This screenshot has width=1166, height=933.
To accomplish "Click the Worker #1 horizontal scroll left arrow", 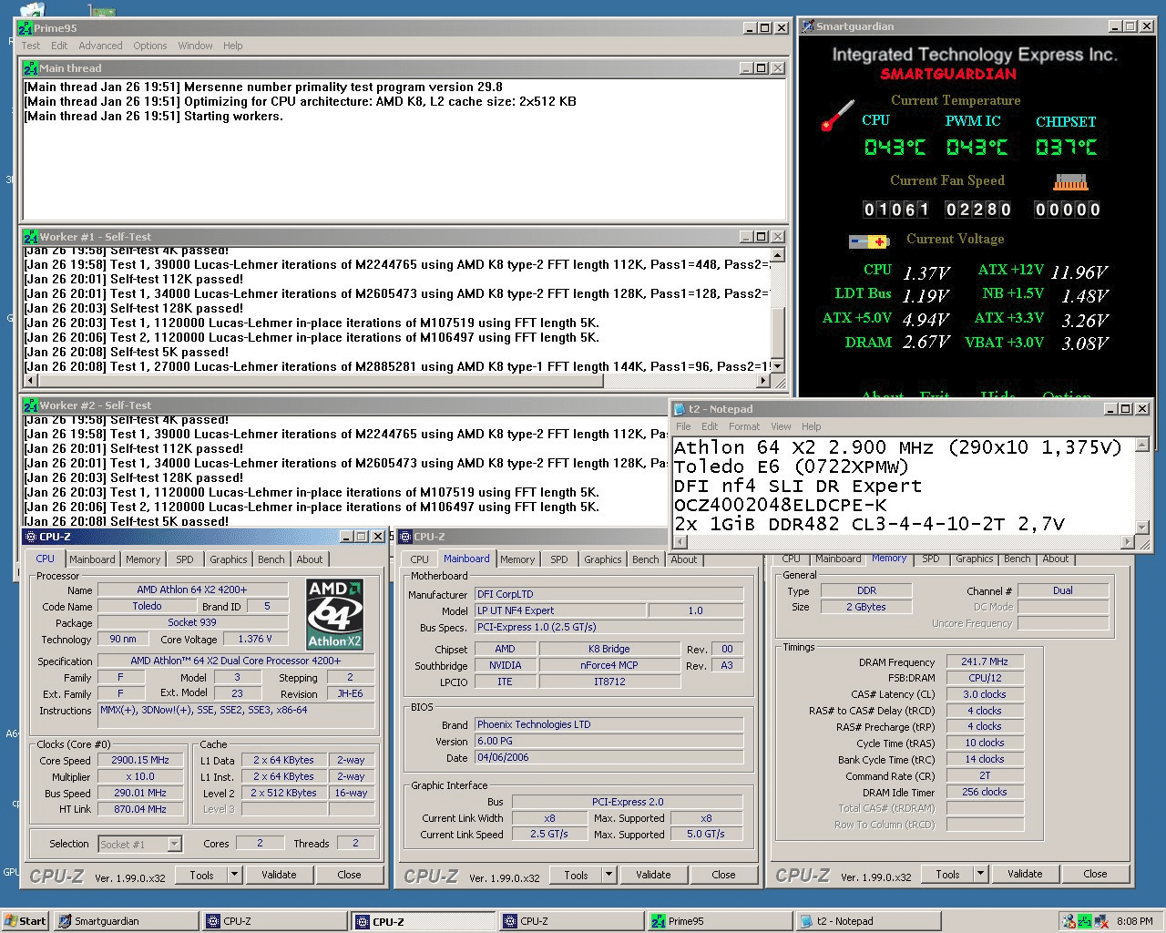I will (x=30, y=380).
